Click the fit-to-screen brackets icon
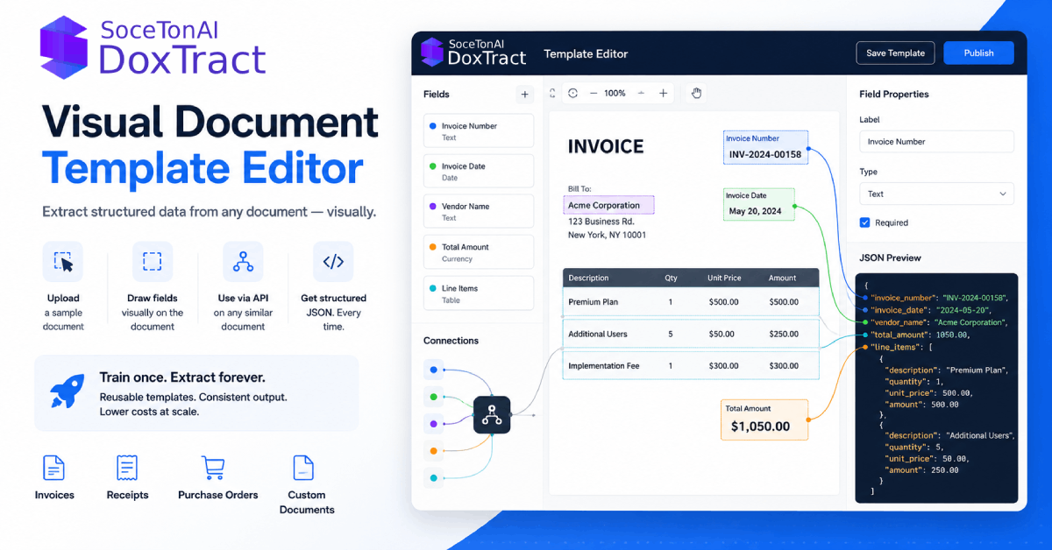 552,93
